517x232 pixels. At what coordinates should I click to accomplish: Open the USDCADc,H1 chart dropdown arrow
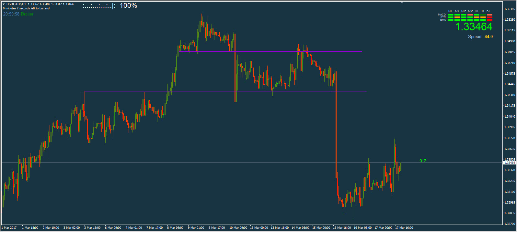tap(4, 4)
